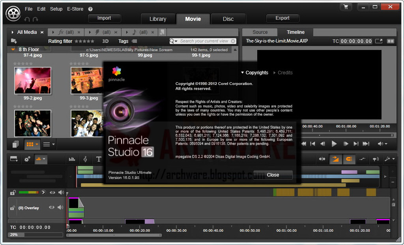Select the 99-2.jpeg concert thumbnail

pyautogui.click(x=33, y=81)
